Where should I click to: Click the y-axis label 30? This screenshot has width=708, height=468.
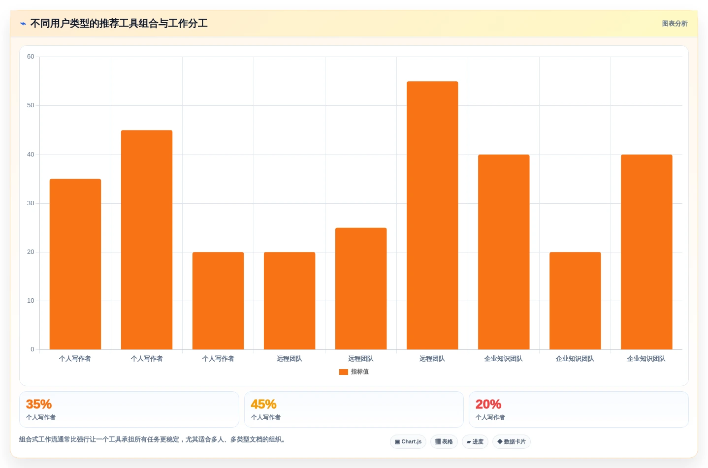31,203
